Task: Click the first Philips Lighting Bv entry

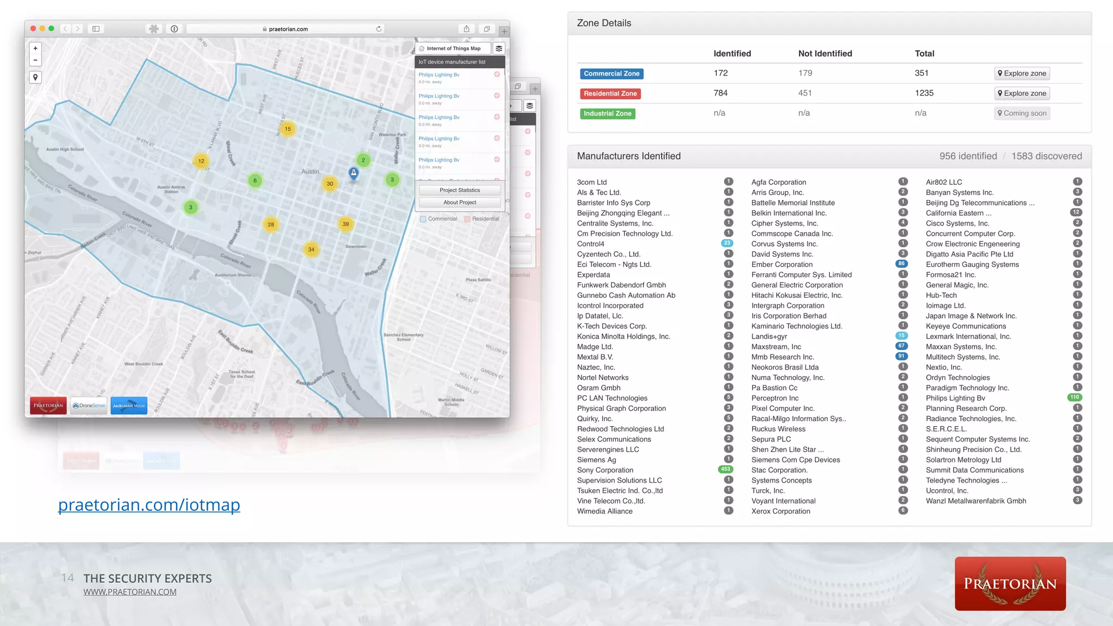Action: coord(439,75)
